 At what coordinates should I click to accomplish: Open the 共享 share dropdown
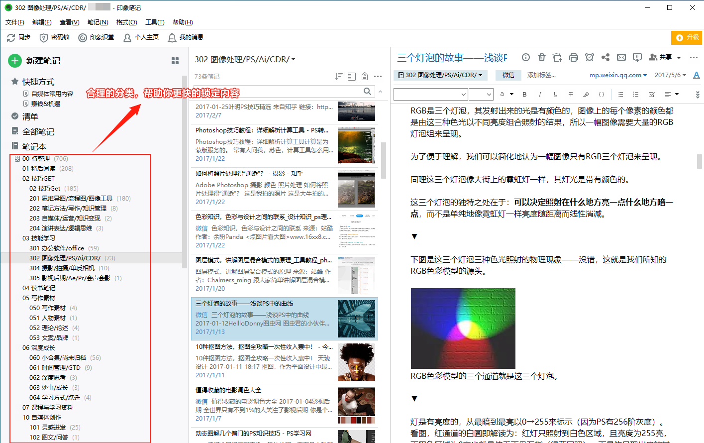pos(665,57)
